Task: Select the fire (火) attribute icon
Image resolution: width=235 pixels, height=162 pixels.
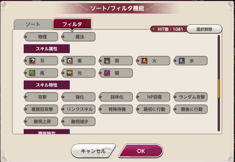Action: [x=145, y=61]
